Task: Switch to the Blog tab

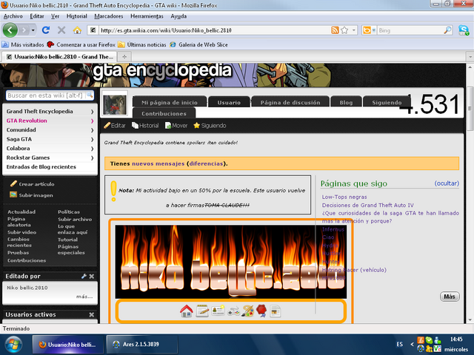Action: (346, 102)
